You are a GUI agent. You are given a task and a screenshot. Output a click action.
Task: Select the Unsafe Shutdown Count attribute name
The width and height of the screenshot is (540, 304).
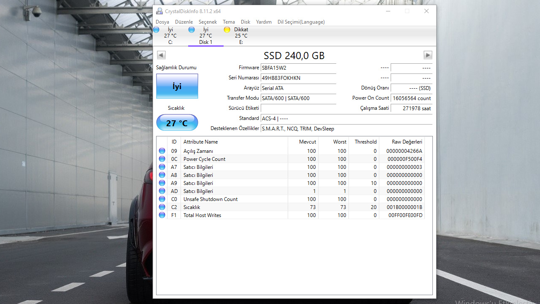[211, 199]
